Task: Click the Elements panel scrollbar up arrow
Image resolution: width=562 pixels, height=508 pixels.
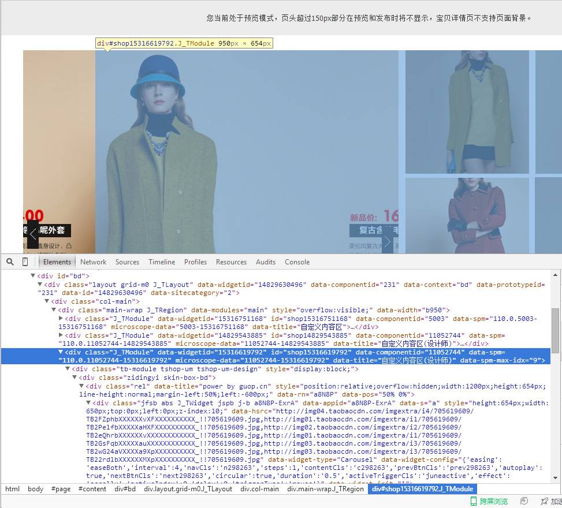Action: click(556, 274)
